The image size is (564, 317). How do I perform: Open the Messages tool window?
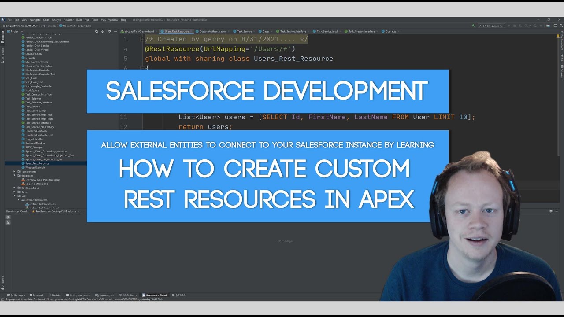coord(16,295)
